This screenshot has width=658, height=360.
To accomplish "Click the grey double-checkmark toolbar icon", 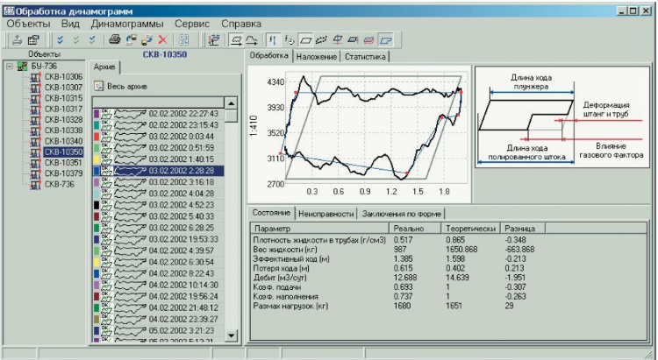I will click(x=76, y=39).
